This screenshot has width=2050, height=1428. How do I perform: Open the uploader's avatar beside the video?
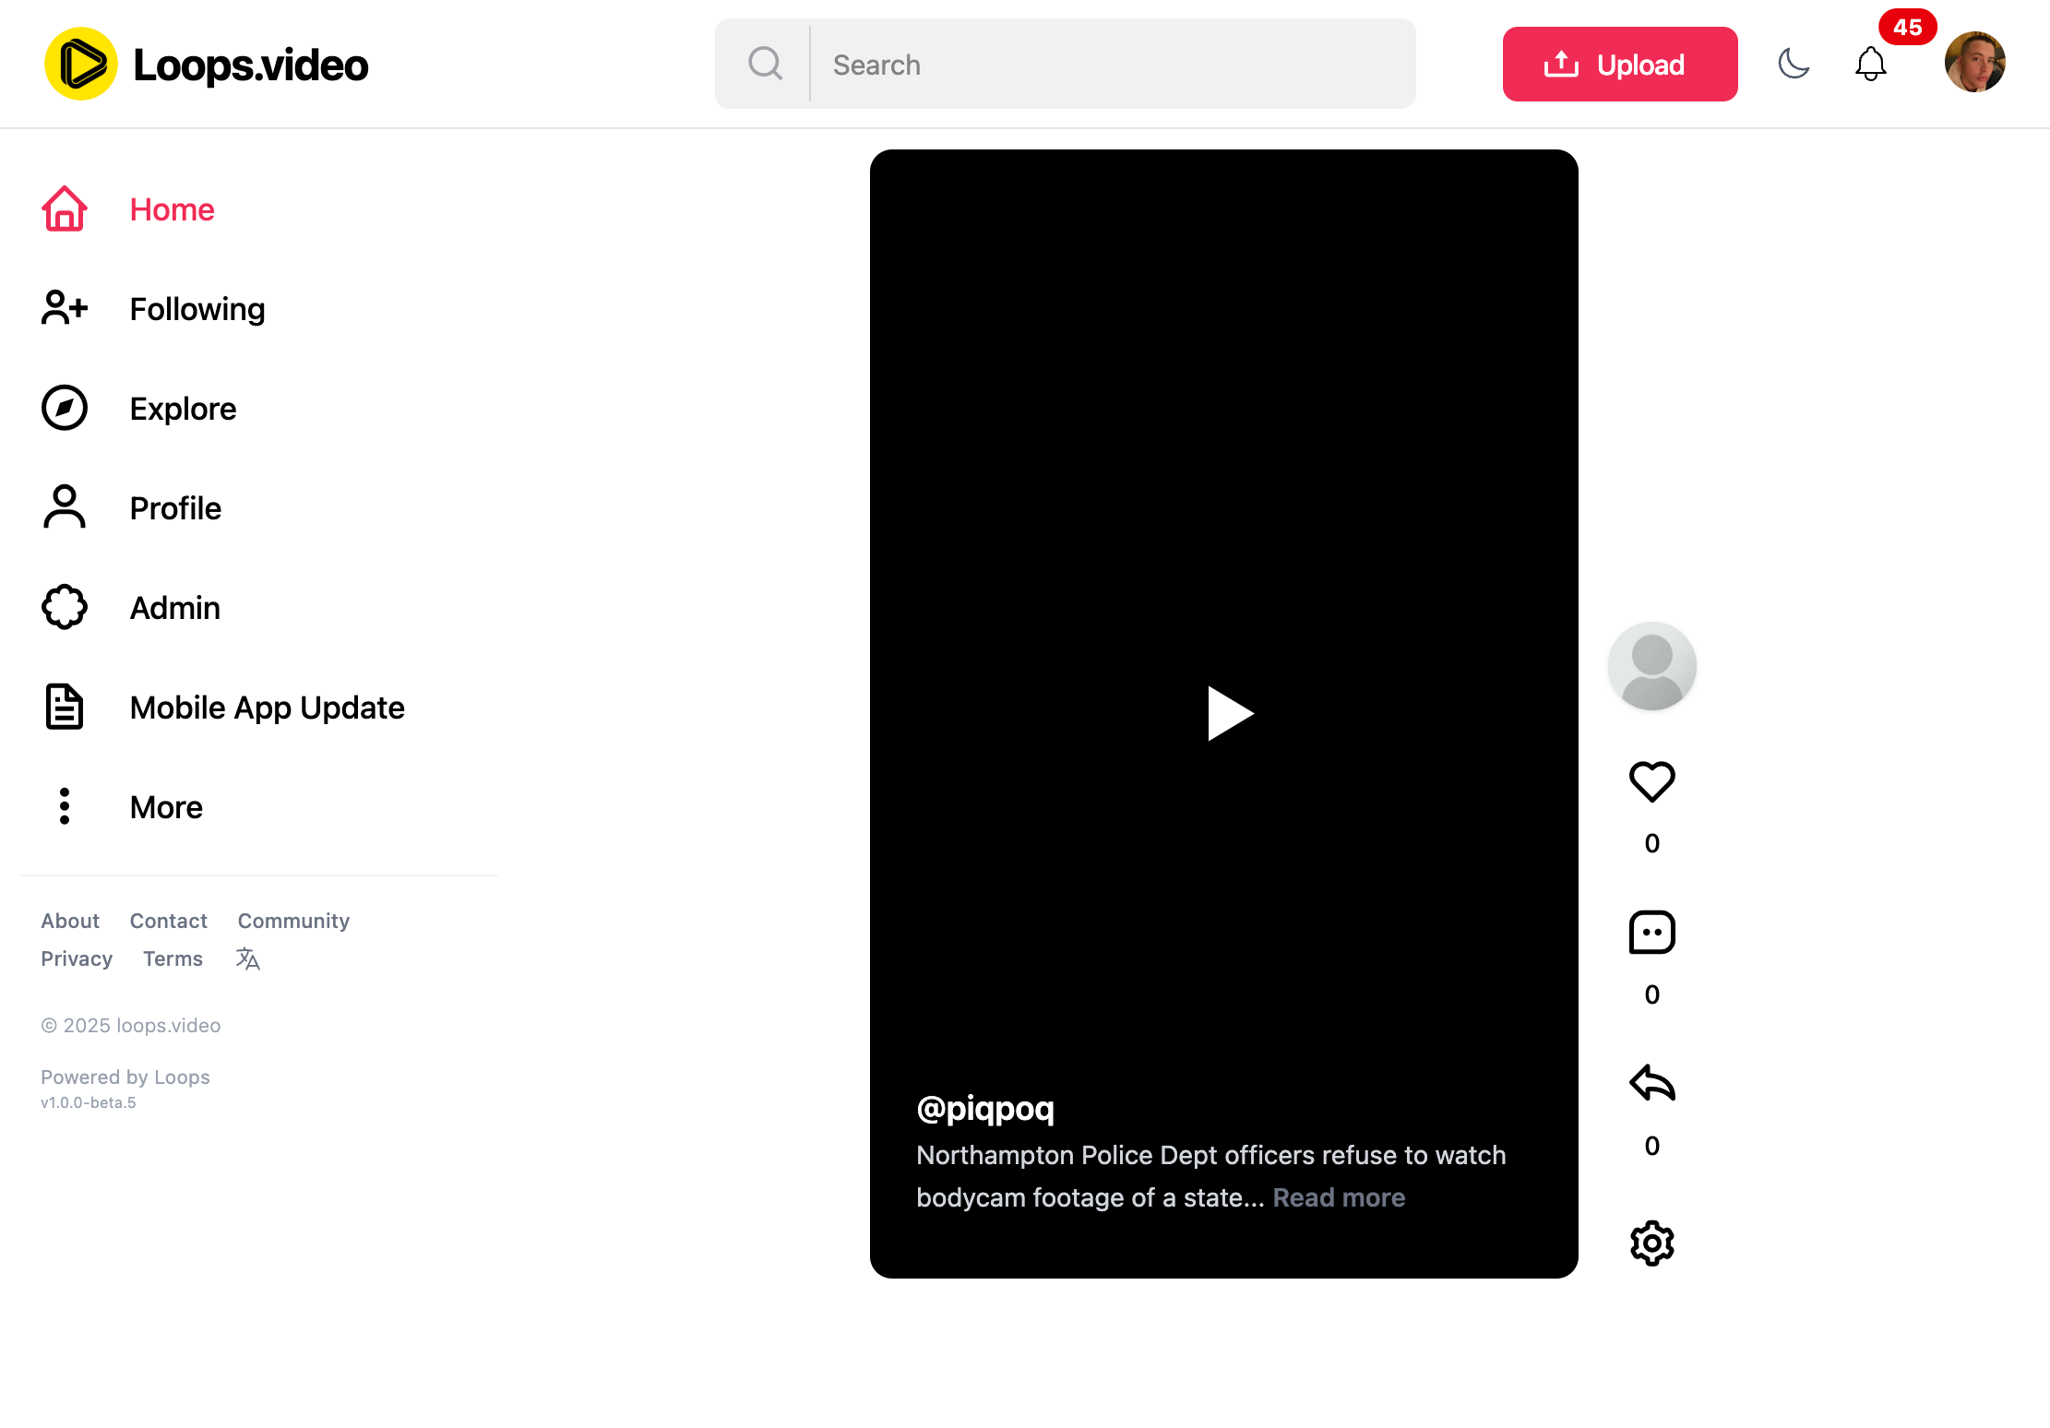pos(1651,665)
